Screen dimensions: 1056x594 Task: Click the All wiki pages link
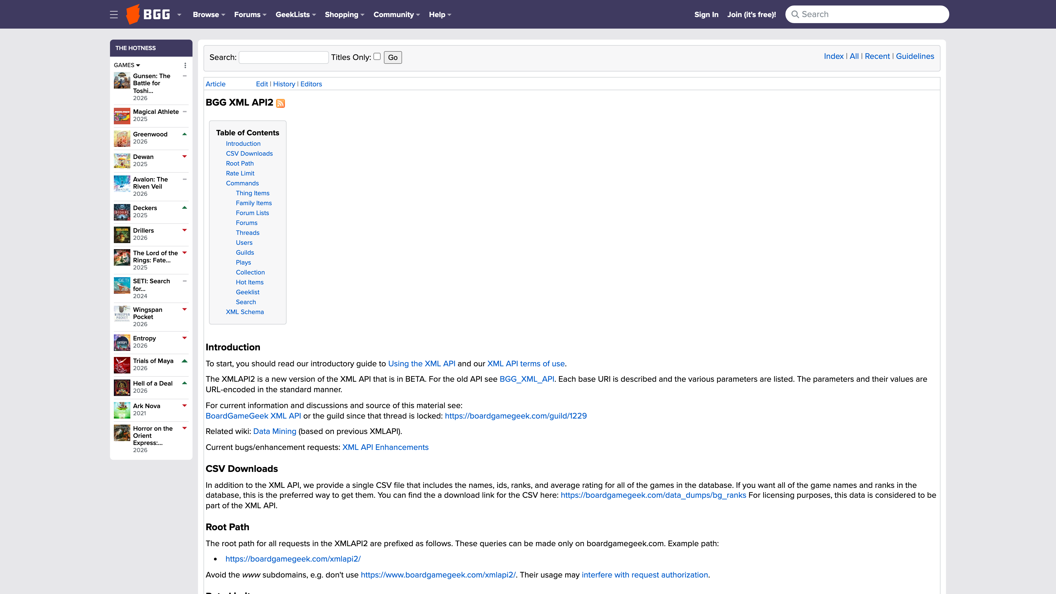coord(854,56)
